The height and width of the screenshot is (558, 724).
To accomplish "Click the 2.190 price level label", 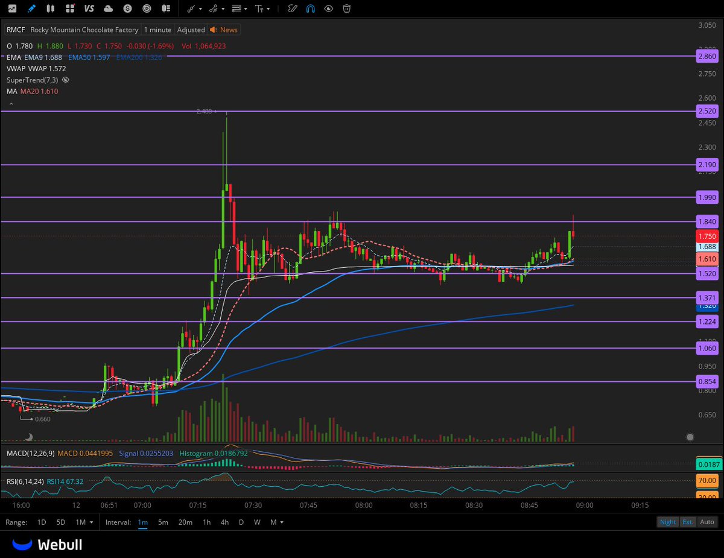I will (x=707, y=164).
